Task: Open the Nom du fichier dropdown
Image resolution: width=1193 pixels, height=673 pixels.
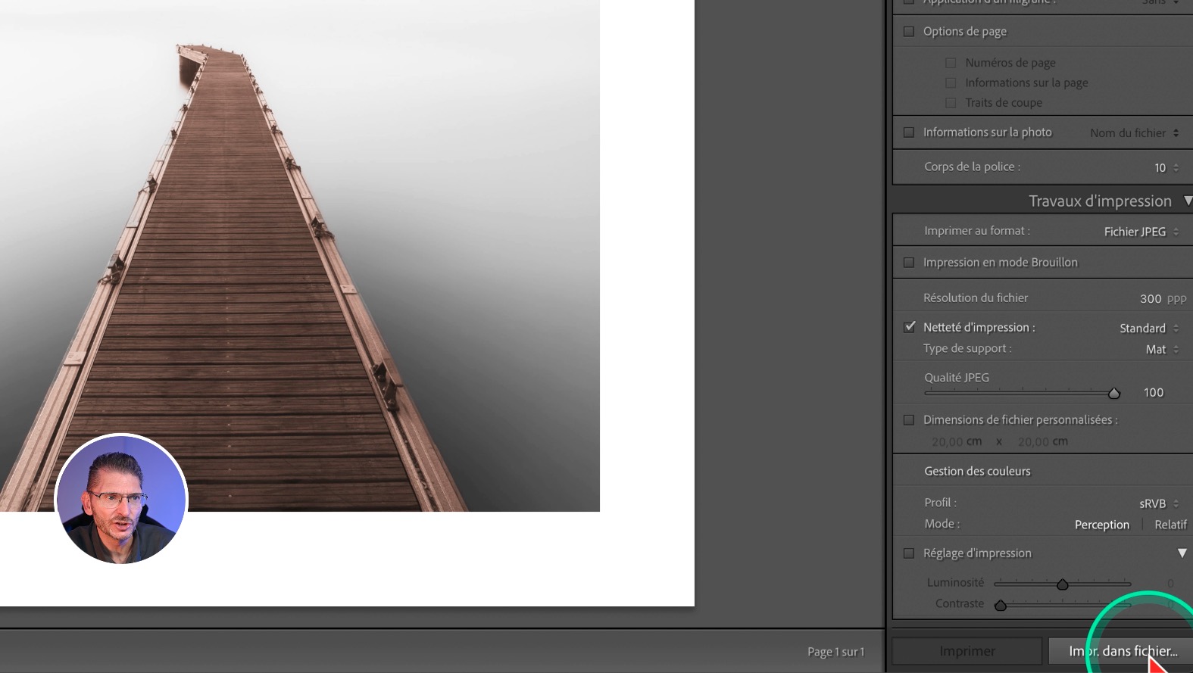Action: [x=1134, y=132]
